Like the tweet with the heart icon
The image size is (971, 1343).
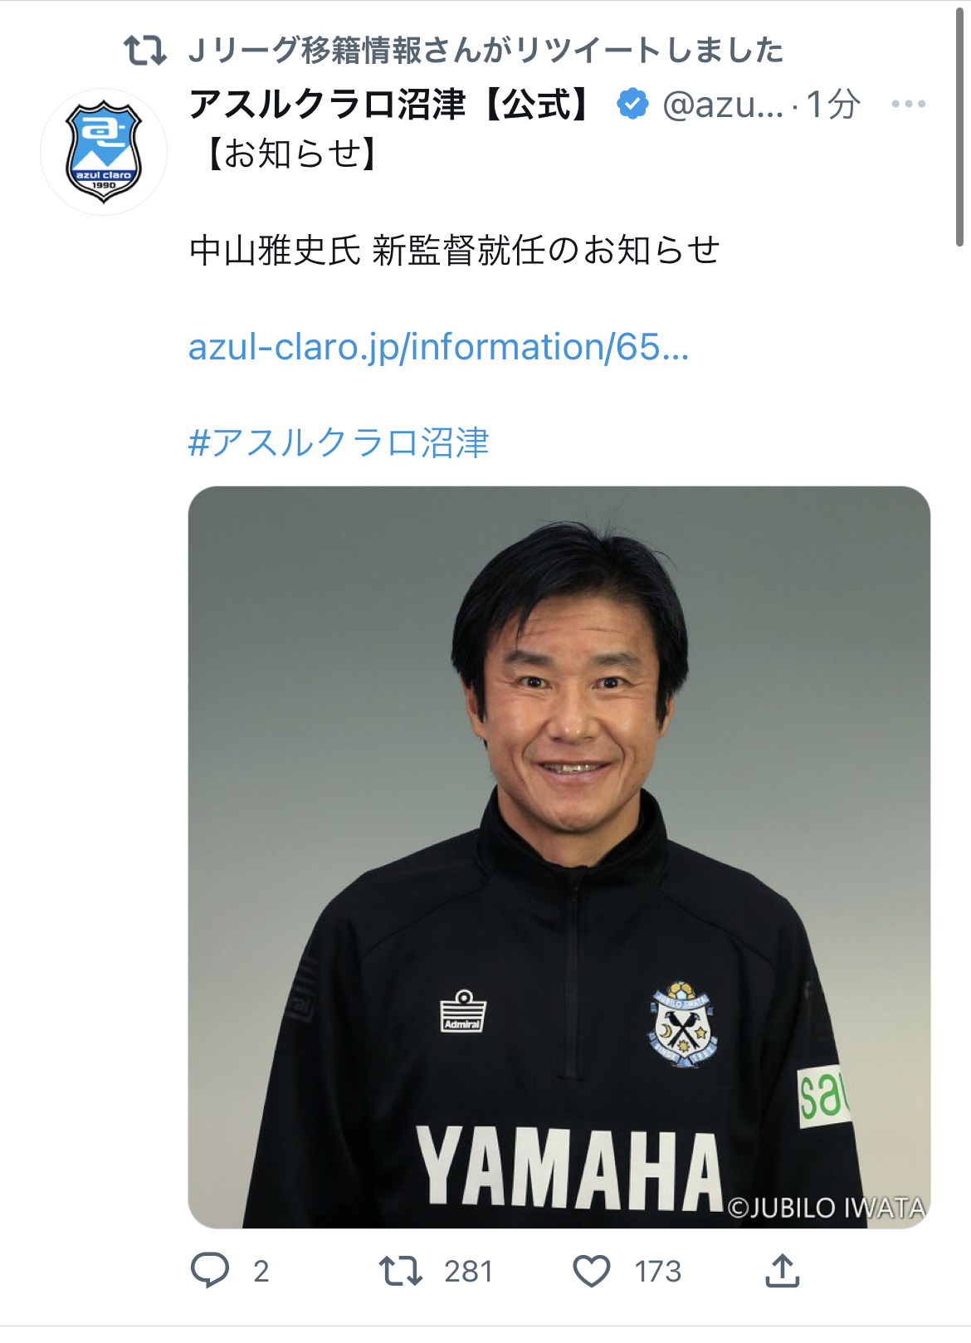point(592,1271)
